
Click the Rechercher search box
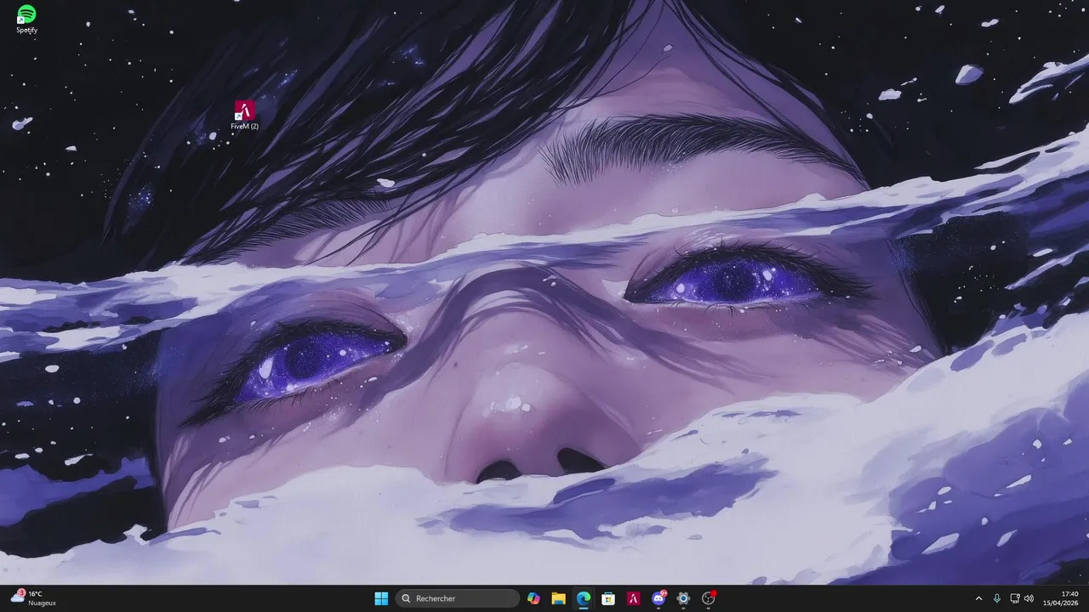point(458,598)
